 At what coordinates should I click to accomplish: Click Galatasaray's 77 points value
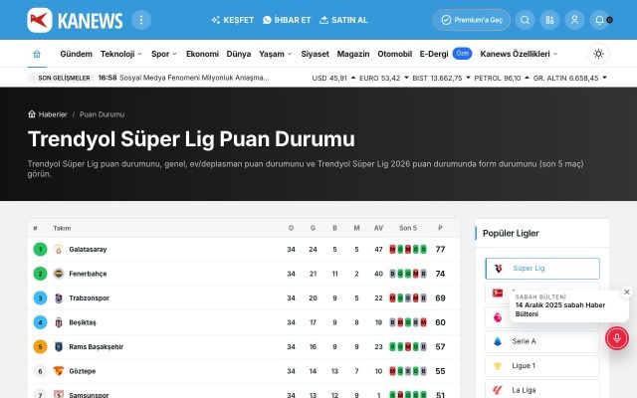coord(440,250)
